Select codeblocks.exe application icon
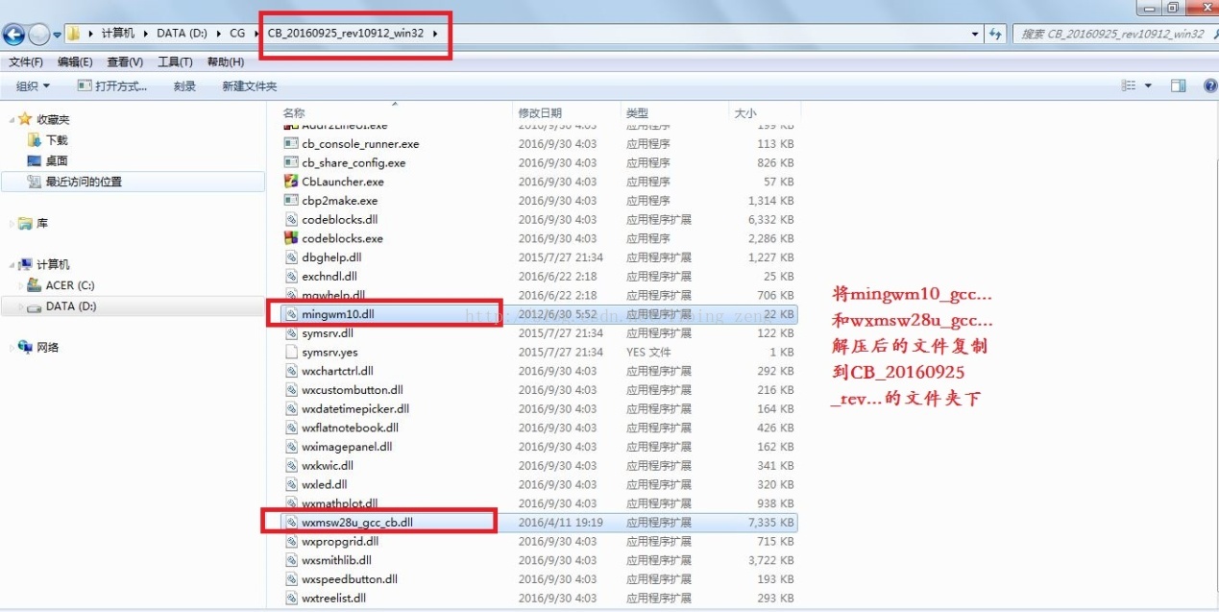Screen dimensions: 1219x612 (x=292, y=238)
